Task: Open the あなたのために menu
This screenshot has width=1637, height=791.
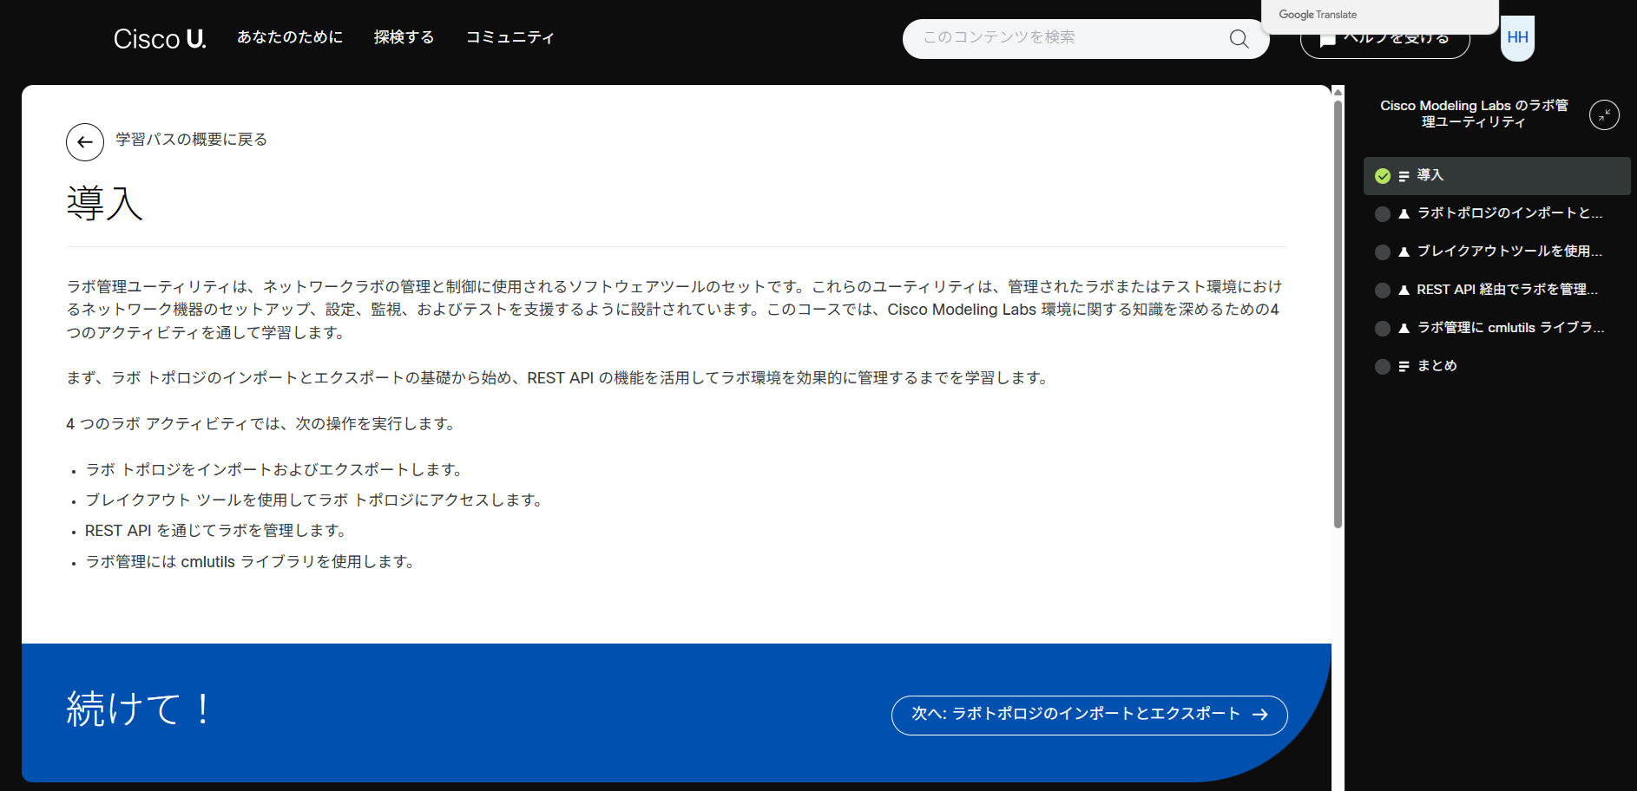Action: pos(290,37)
